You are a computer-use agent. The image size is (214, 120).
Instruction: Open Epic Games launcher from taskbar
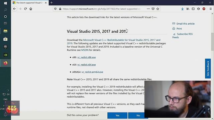(5, 47)
